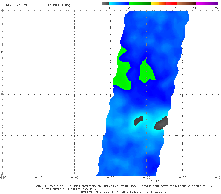Click the red segment of the color bar

(171, 4)
